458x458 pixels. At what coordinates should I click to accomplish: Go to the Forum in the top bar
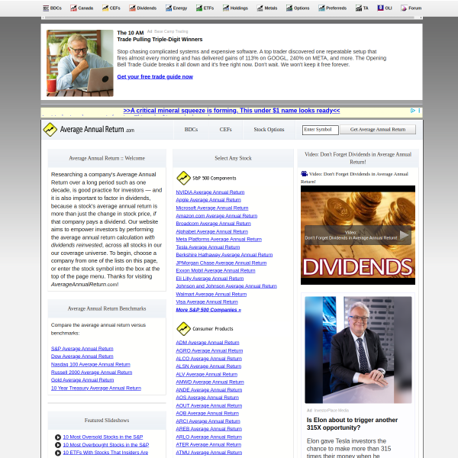pyautogui.click(x=411, y=8)
